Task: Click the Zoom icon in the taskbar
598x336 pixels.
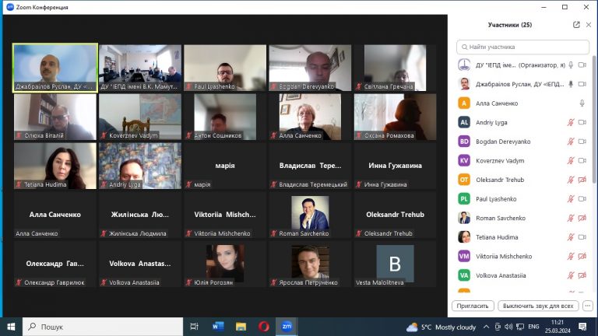Action: pyautogui.click(x=287, y=327)
